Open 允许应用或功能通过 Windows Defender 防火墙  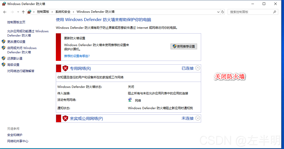28,33
